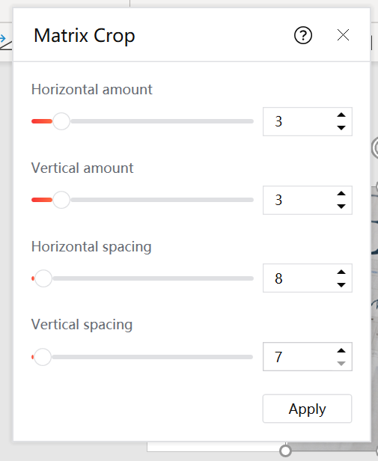
Task: Click the Horizontal spacing slider handle
Action: pos(43,278)
